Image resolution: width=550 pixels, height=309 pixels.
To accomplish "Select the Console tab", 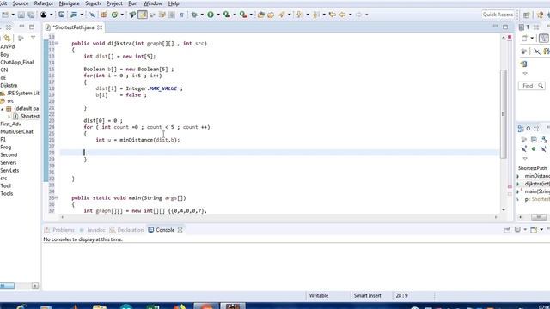I will coord(165,230).
